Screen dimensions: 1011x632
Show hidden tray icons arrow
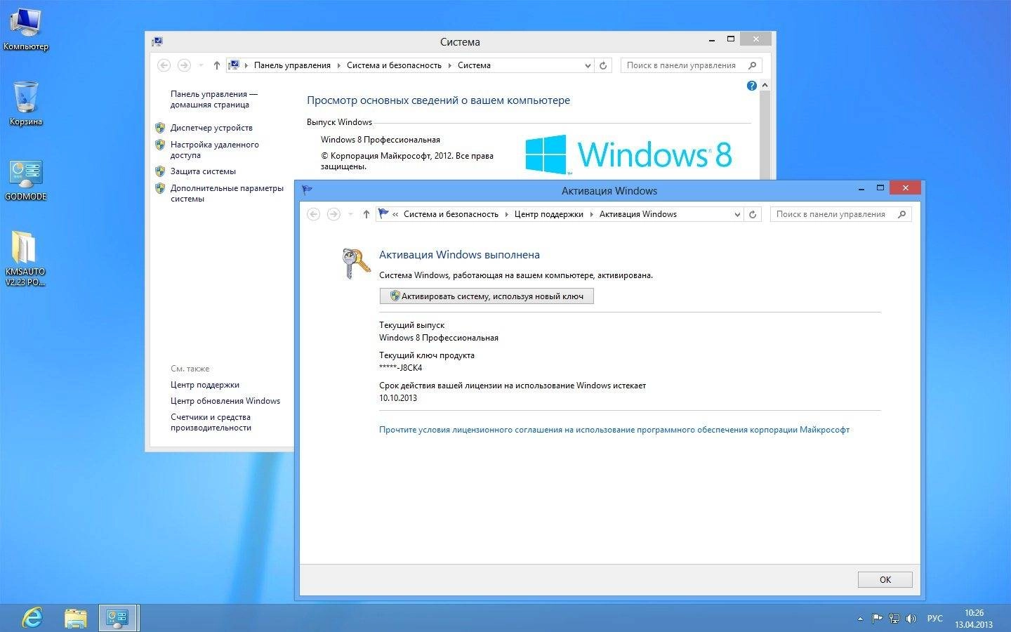[x=860, y=619]
